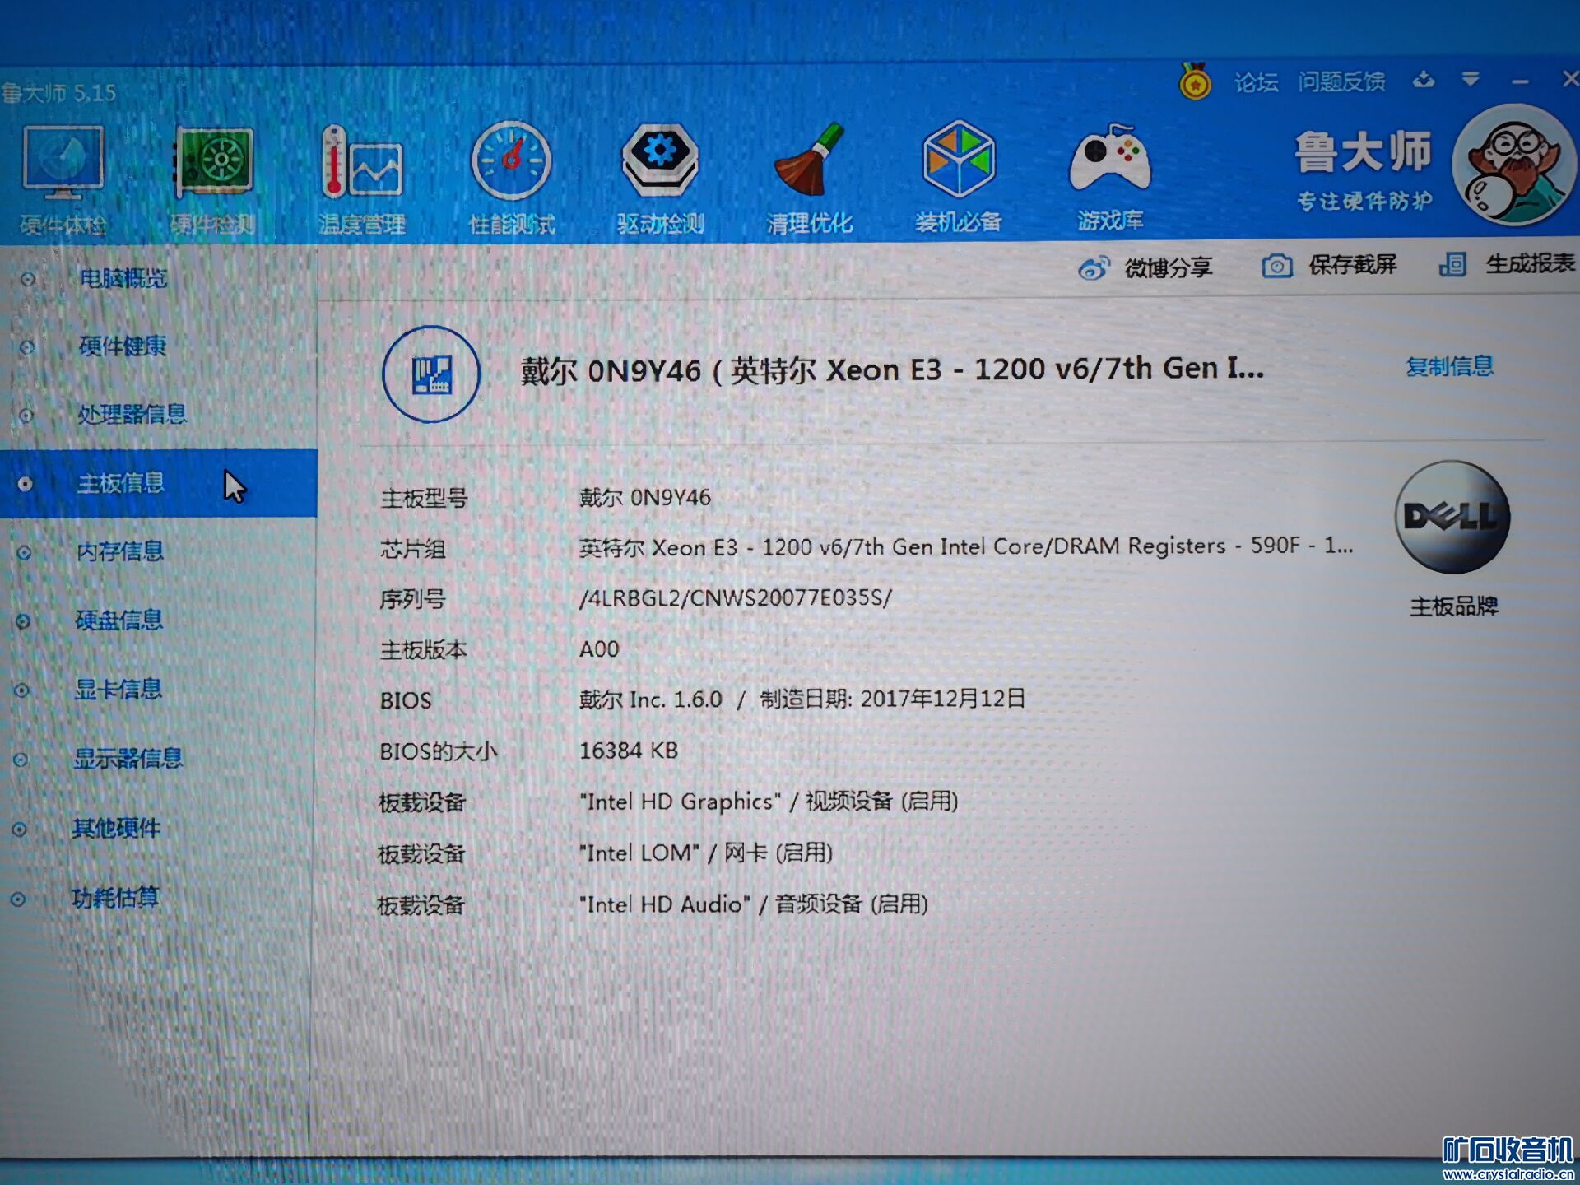The image size is (1580, 1185).
Task: Open 装机必备 cube icon
Action: [x=959, y=158]
